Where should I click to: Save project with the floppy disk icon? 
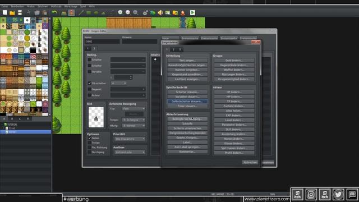(20, 12)
